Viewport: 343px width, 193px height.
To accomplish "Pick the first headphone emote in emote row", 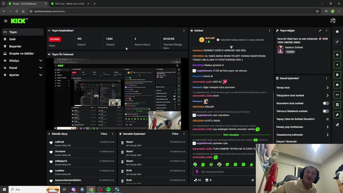I will [195, 164].
